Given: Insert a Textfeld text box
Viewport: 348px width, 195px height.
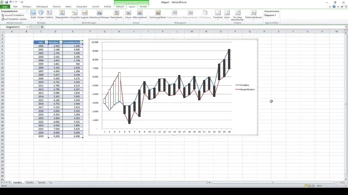Looking at the screenshot, I should tap(49, 14).
